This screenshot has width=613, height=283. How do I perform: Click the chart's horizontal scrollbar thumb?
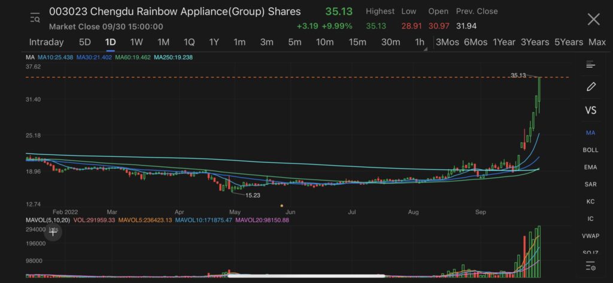pyautogui.click(x=306, y=276)
